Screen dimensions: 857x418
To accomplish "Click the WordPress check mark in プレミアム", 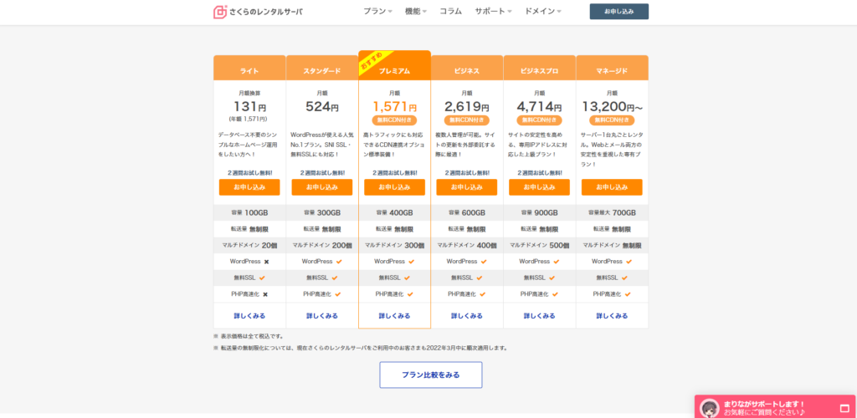I will click(411, 262).
